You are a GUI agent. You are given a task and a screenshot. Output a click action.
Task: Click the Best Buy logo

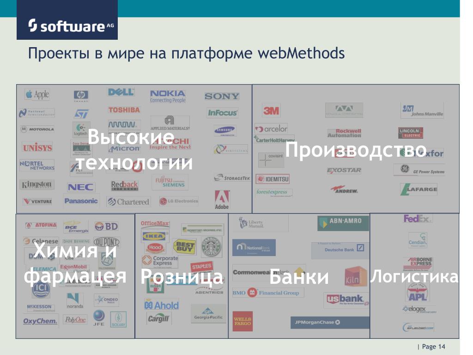[x=184, y=246]
